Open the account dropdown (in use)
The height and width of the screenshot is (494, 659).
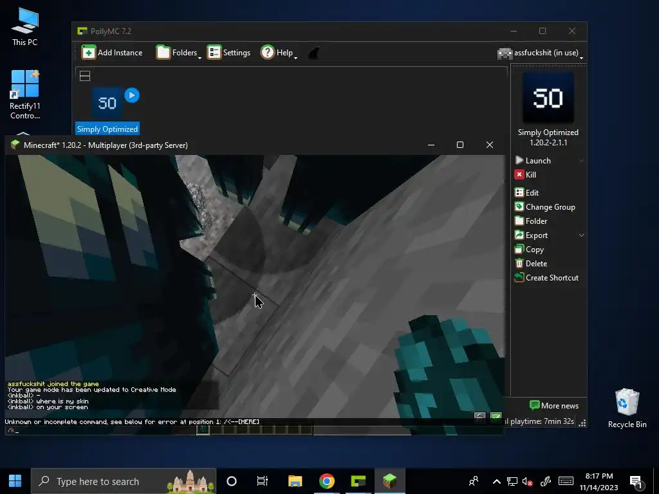pyautogui.click(x=541, y=53)
